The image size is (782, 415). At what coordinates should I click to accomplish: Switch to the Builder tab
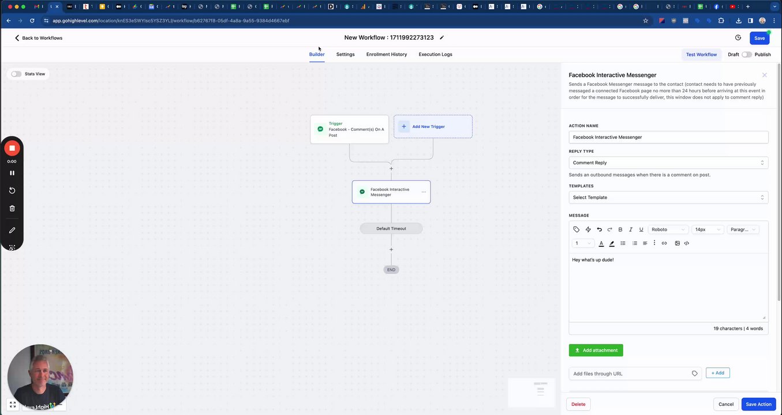(x=317, y=54)
